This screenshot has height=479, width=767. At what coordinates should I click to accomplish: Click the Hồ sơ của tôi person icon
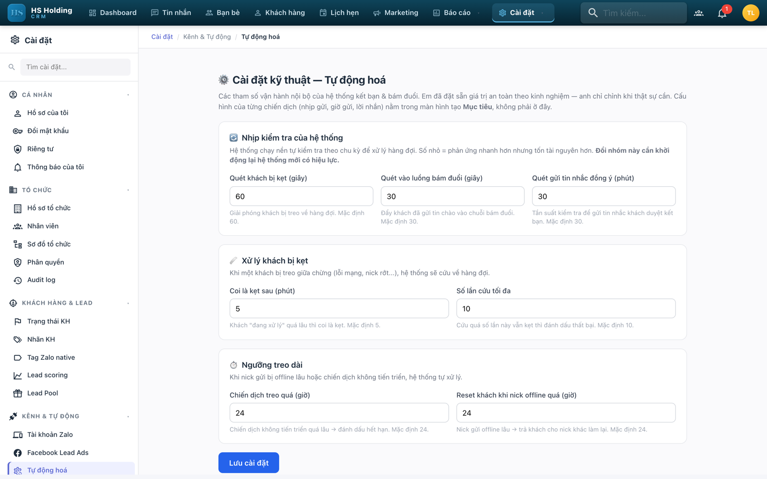click(x=18, y=113)
